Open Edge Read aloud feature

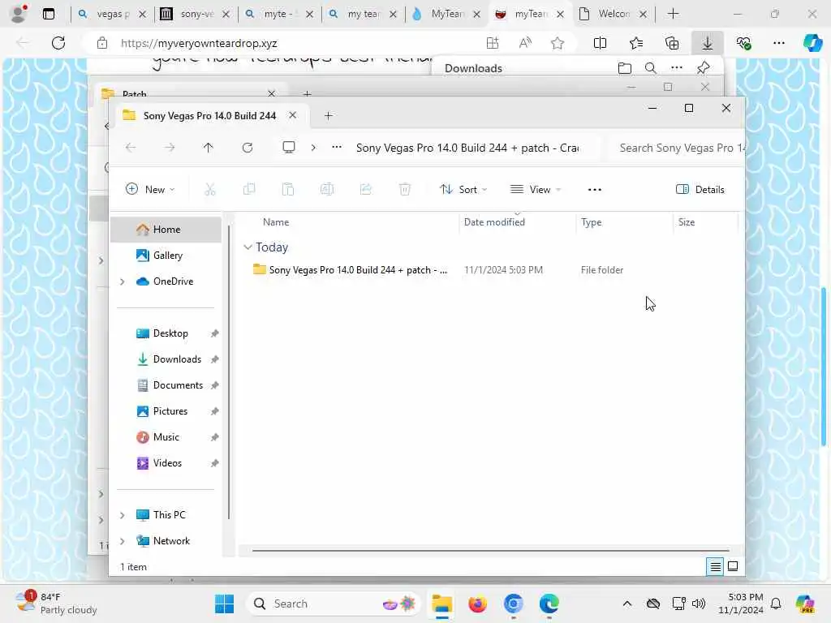click(525, 43)
